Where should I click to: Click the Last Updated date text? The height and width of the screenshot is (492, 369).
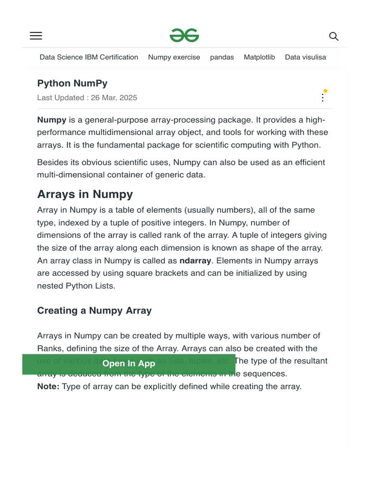(87, 98)
